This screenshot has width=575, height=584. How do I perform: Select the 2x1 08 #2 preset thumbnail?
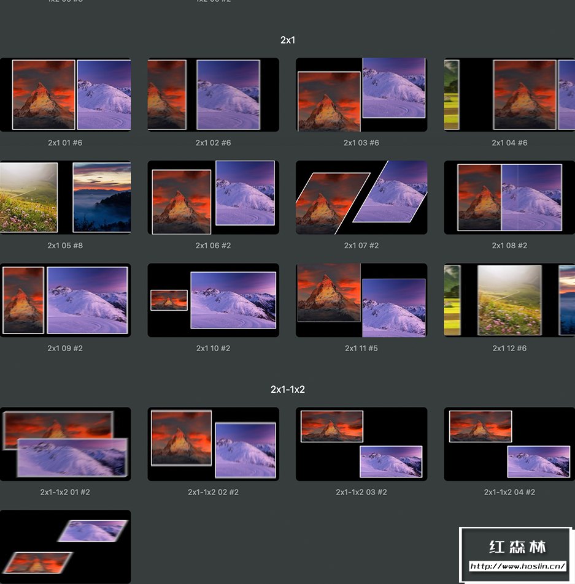coord(509,197)
